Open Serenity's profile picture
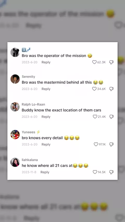Screen dimensions: 125x222 pyautogui.click(x=15, y=79)
